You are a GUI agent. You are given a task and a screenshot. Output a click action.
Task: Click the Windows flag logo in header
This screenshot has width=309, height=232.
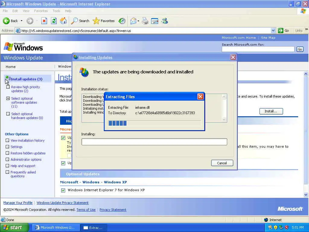pyautogui.click(x=8, y=47)
